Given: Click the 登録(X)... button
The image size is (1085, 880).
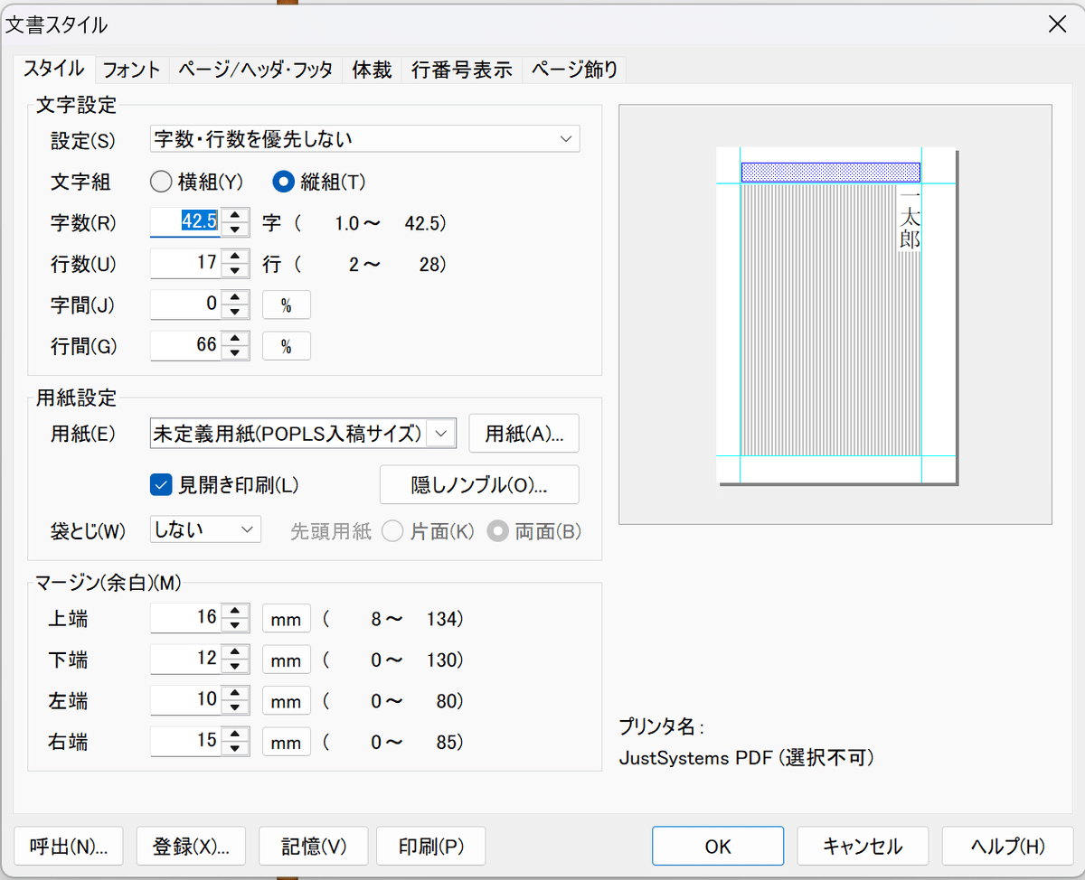Looking at the screenshot, I should pos(191,847).
